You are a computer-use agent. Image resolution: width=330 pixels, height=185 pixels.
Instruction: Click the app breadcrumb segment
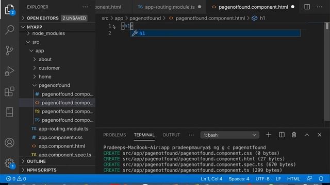click(x=119, y=18)
